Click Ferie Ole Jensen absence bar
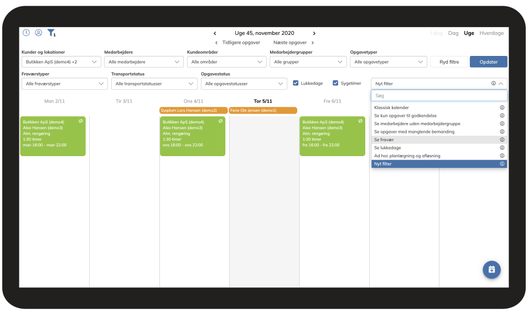The height and width of the screenshot is (314, 528). coord(263,111)
